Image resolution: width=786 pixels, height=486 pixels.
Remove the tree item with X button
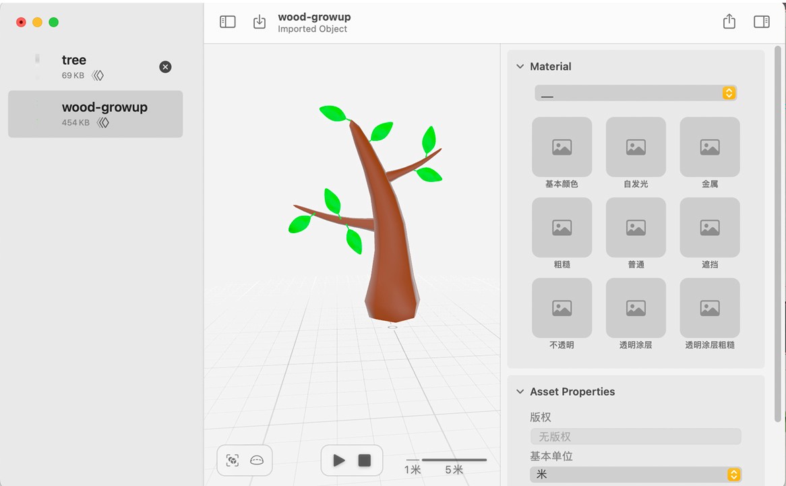click(x=165, y=67)
